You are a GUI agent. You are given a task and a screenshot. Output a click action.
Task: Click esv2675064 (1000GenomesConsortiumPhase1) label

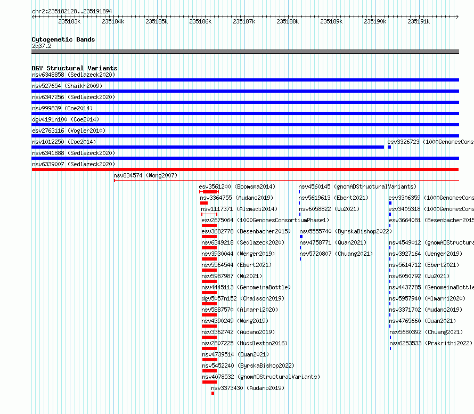pos(265,220)
